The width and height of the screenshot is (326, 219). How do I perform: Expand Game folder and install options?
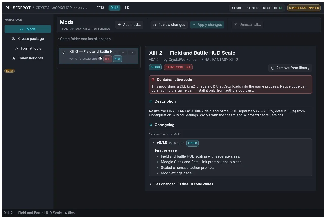[84, 39]
